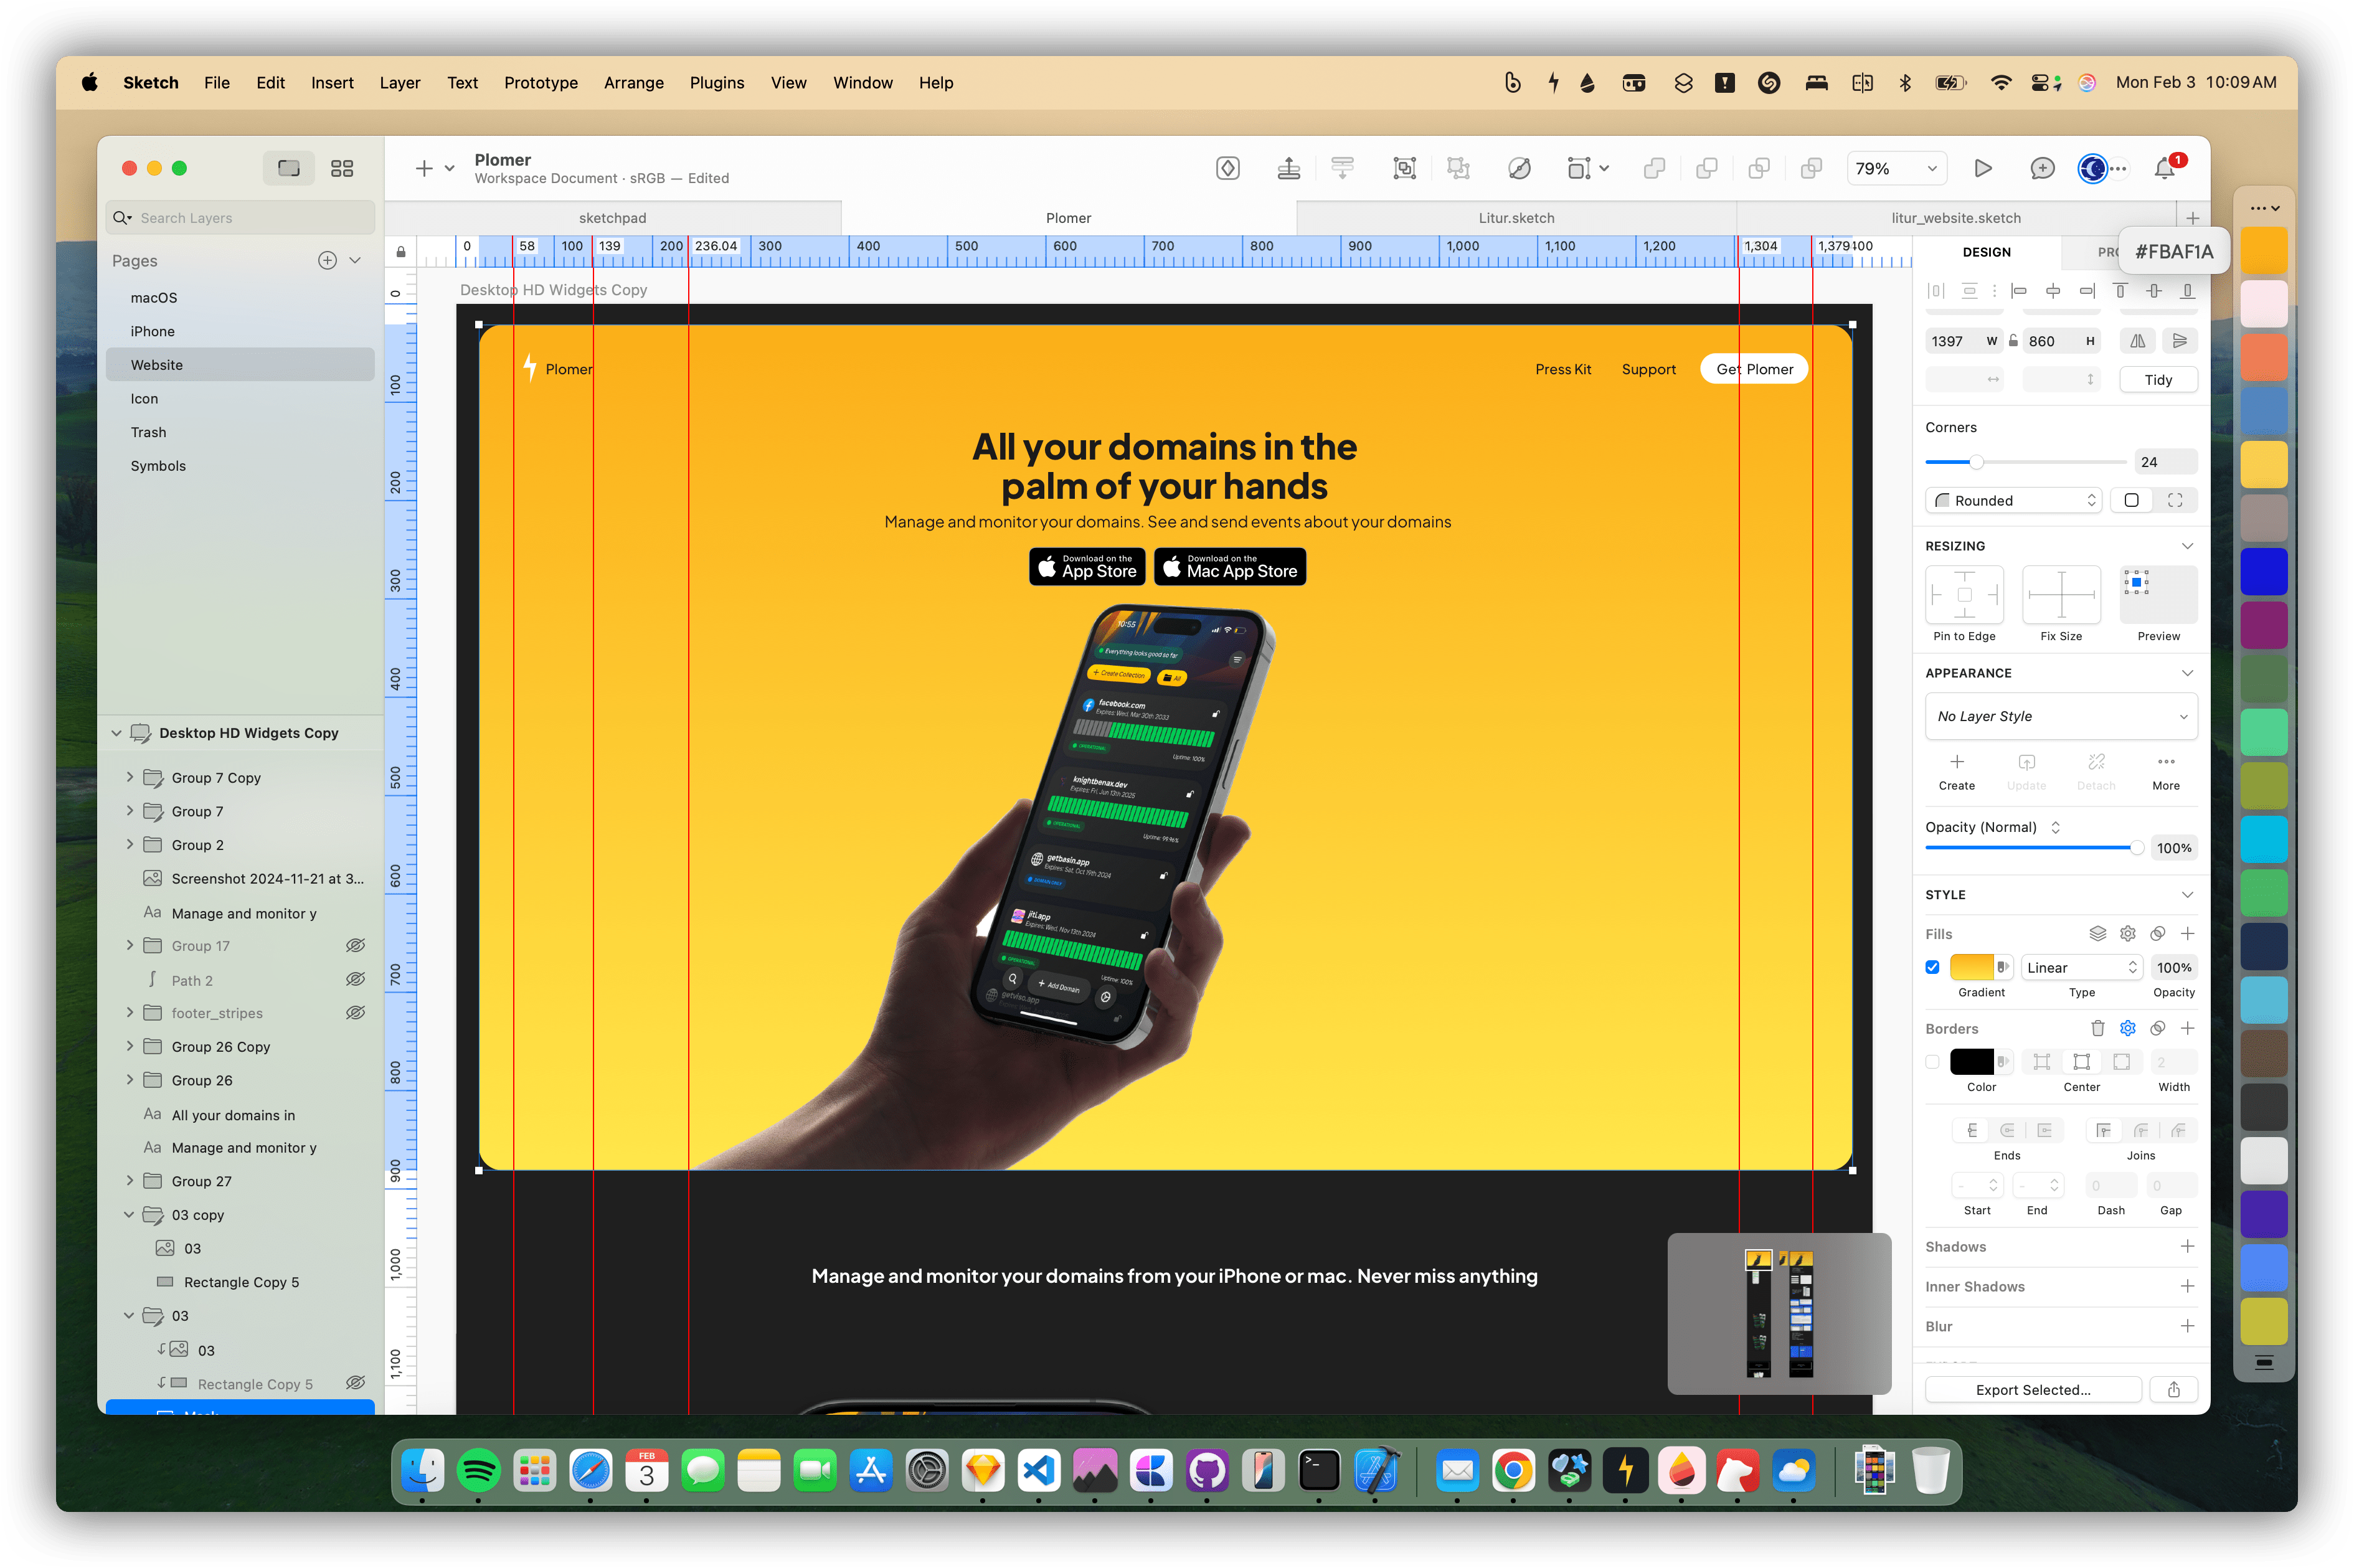Viewport: 2354px width, 1568px height.
Task: Switch to the grid components view icon
Action: click(x=342, y=168)
